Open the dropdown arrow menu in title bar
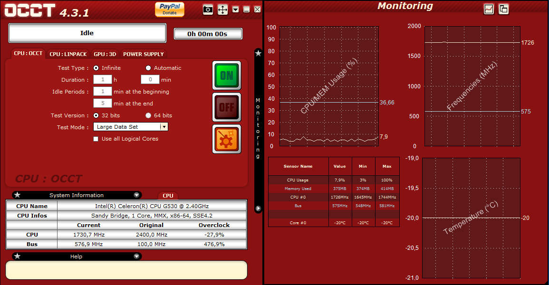Image resolution: width=549 pixels, height=285 pixels. point(236,9)
